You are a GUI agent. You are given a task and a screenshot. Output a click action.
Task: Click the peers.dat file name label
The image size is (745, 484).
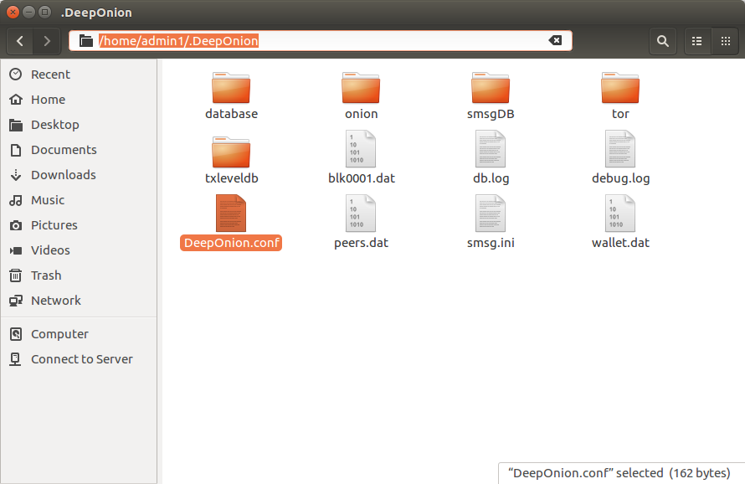point(361,243)
